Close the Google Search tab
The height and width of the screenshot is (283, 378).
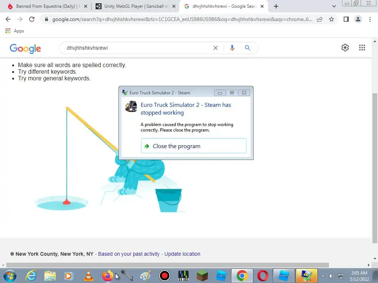click(262, 7)
